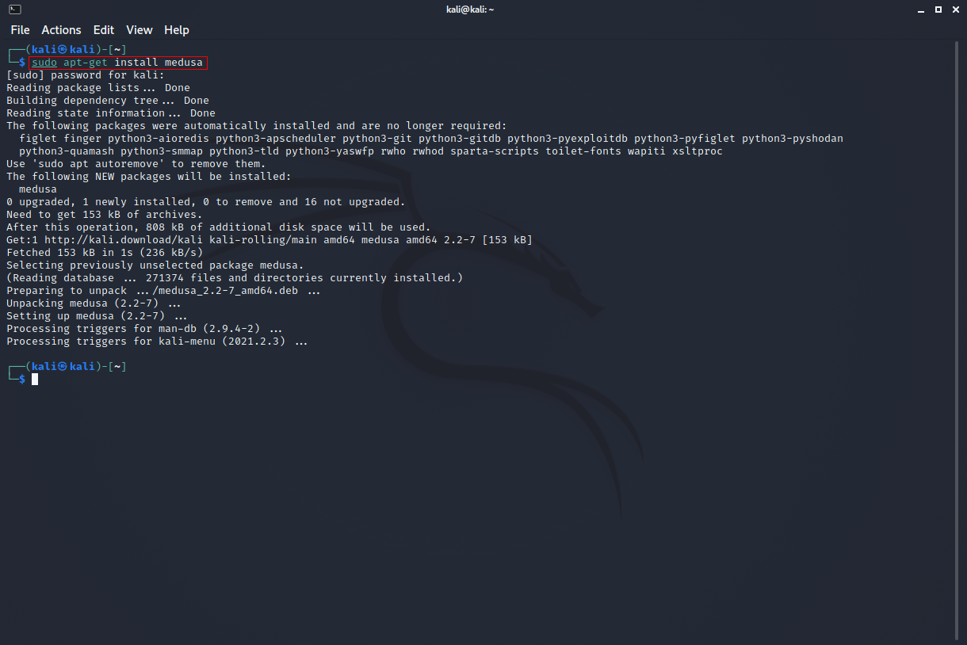The height and width of the screenshot is (645, 967).
Task: Click the blinking cursor at the last prompt
Action: [x=35, y=380]
